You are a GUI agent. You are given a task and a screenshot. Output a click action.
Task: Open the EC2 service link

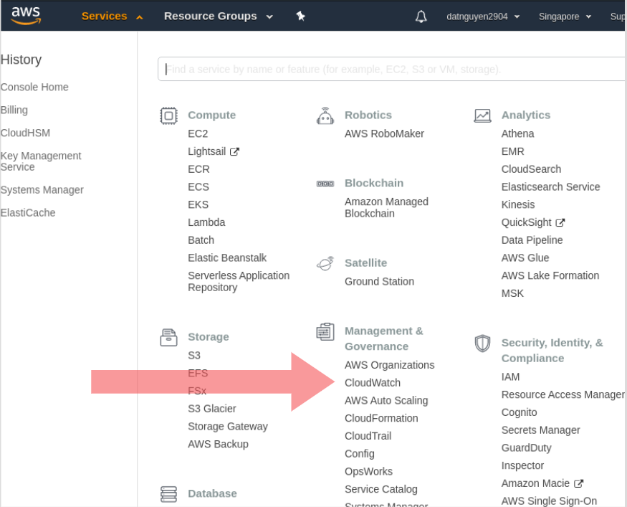(198, 133)
